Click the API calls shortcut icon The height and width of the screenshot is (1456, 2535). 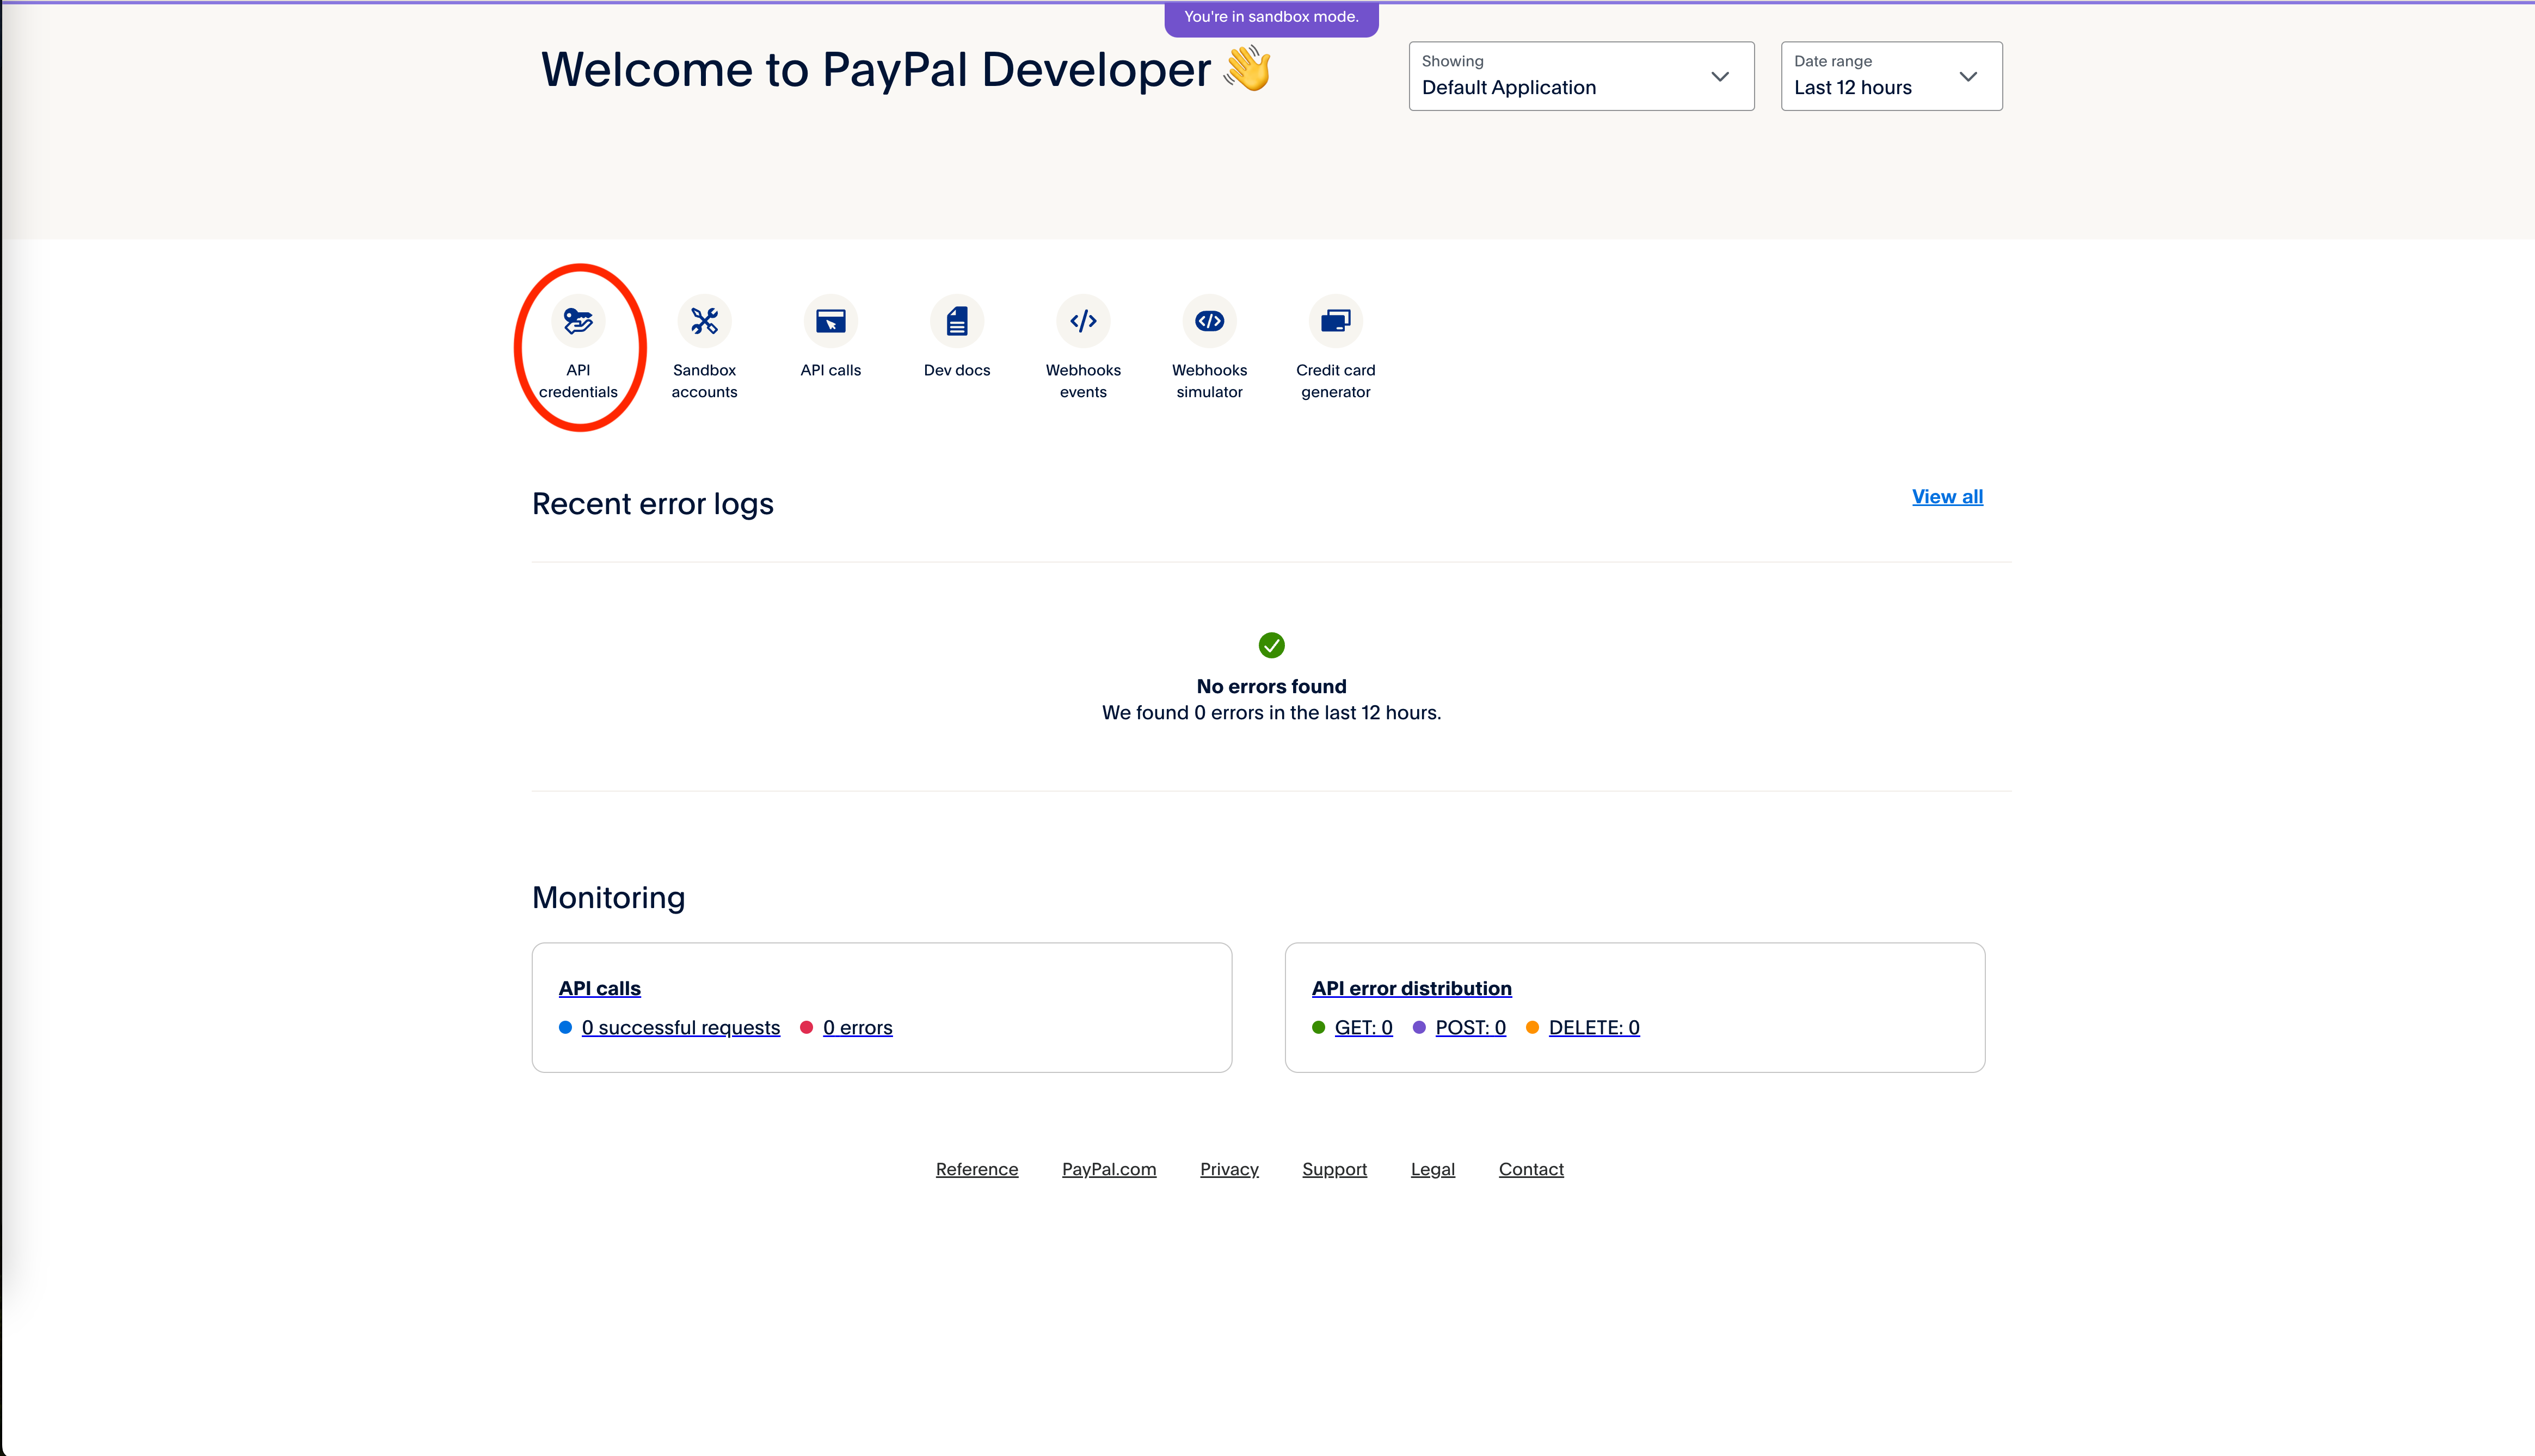click(830, 321)
